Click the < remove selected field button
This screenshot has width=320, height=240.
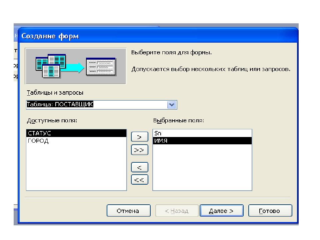pos(140,167)
